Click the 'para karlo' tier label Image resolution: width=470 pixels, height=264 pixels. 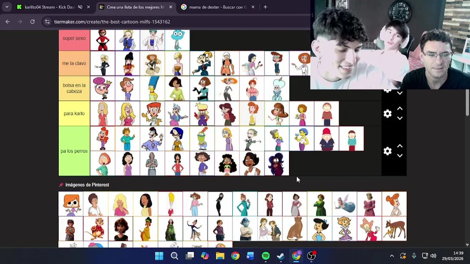click(74, 114)
